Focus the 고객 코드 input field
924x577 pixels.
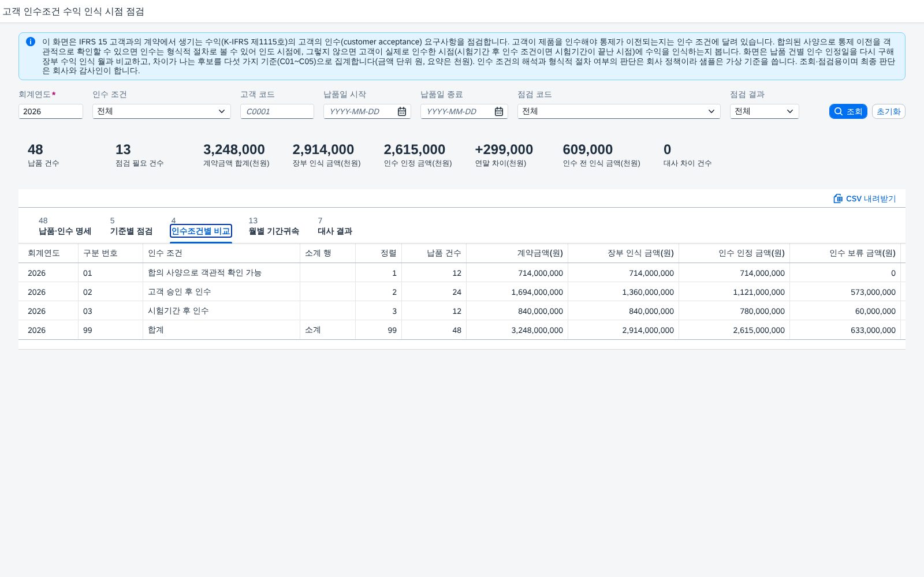(277, 111)
